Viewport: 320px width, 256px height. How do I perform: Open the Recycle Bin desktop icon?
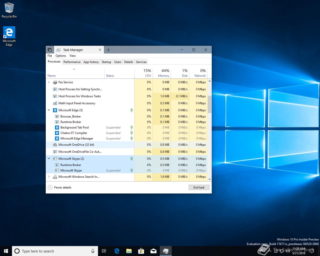click(x=9, y=10)
